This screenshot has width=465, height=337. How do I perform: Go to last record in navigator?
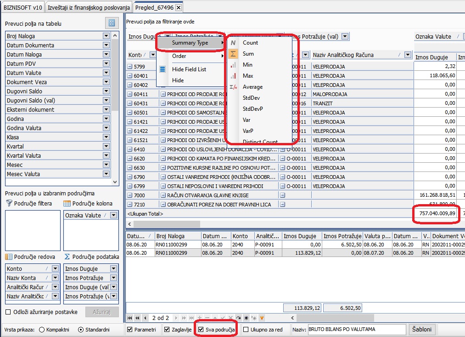[x=191, y=318]
